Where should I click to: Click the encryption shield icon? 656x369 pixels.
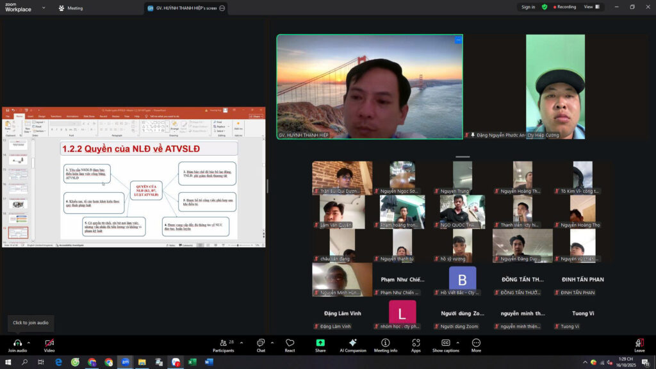(545, 7)
